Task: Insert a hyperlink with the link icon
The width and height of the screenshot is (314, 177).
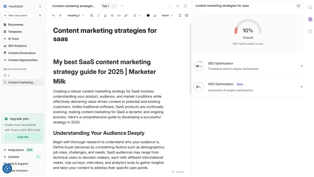Action: click(x=126, y=15)
